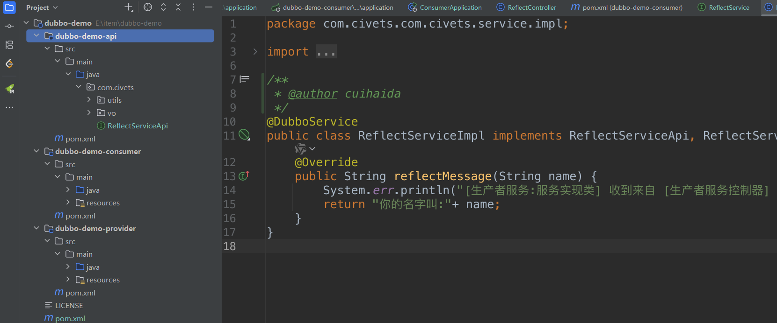Click reflectMessage method name
Image resolution: width=777 pixels, height=323 pixels.
coord(443,176)
